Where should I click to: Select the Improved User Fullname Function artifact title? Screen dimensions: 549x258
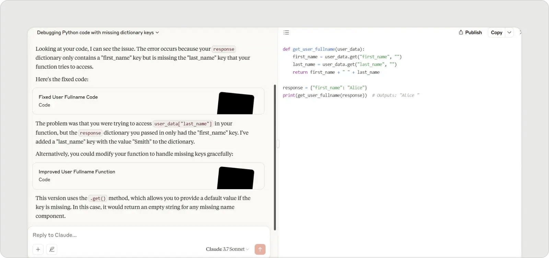coord(77,172)
